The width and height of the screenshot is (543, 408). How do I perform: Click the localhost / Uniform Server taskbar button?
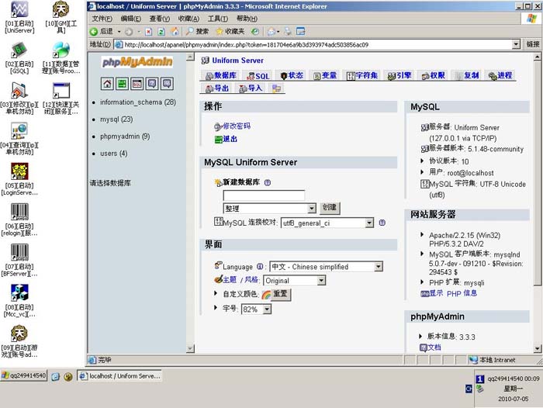[x=119, y=376]
